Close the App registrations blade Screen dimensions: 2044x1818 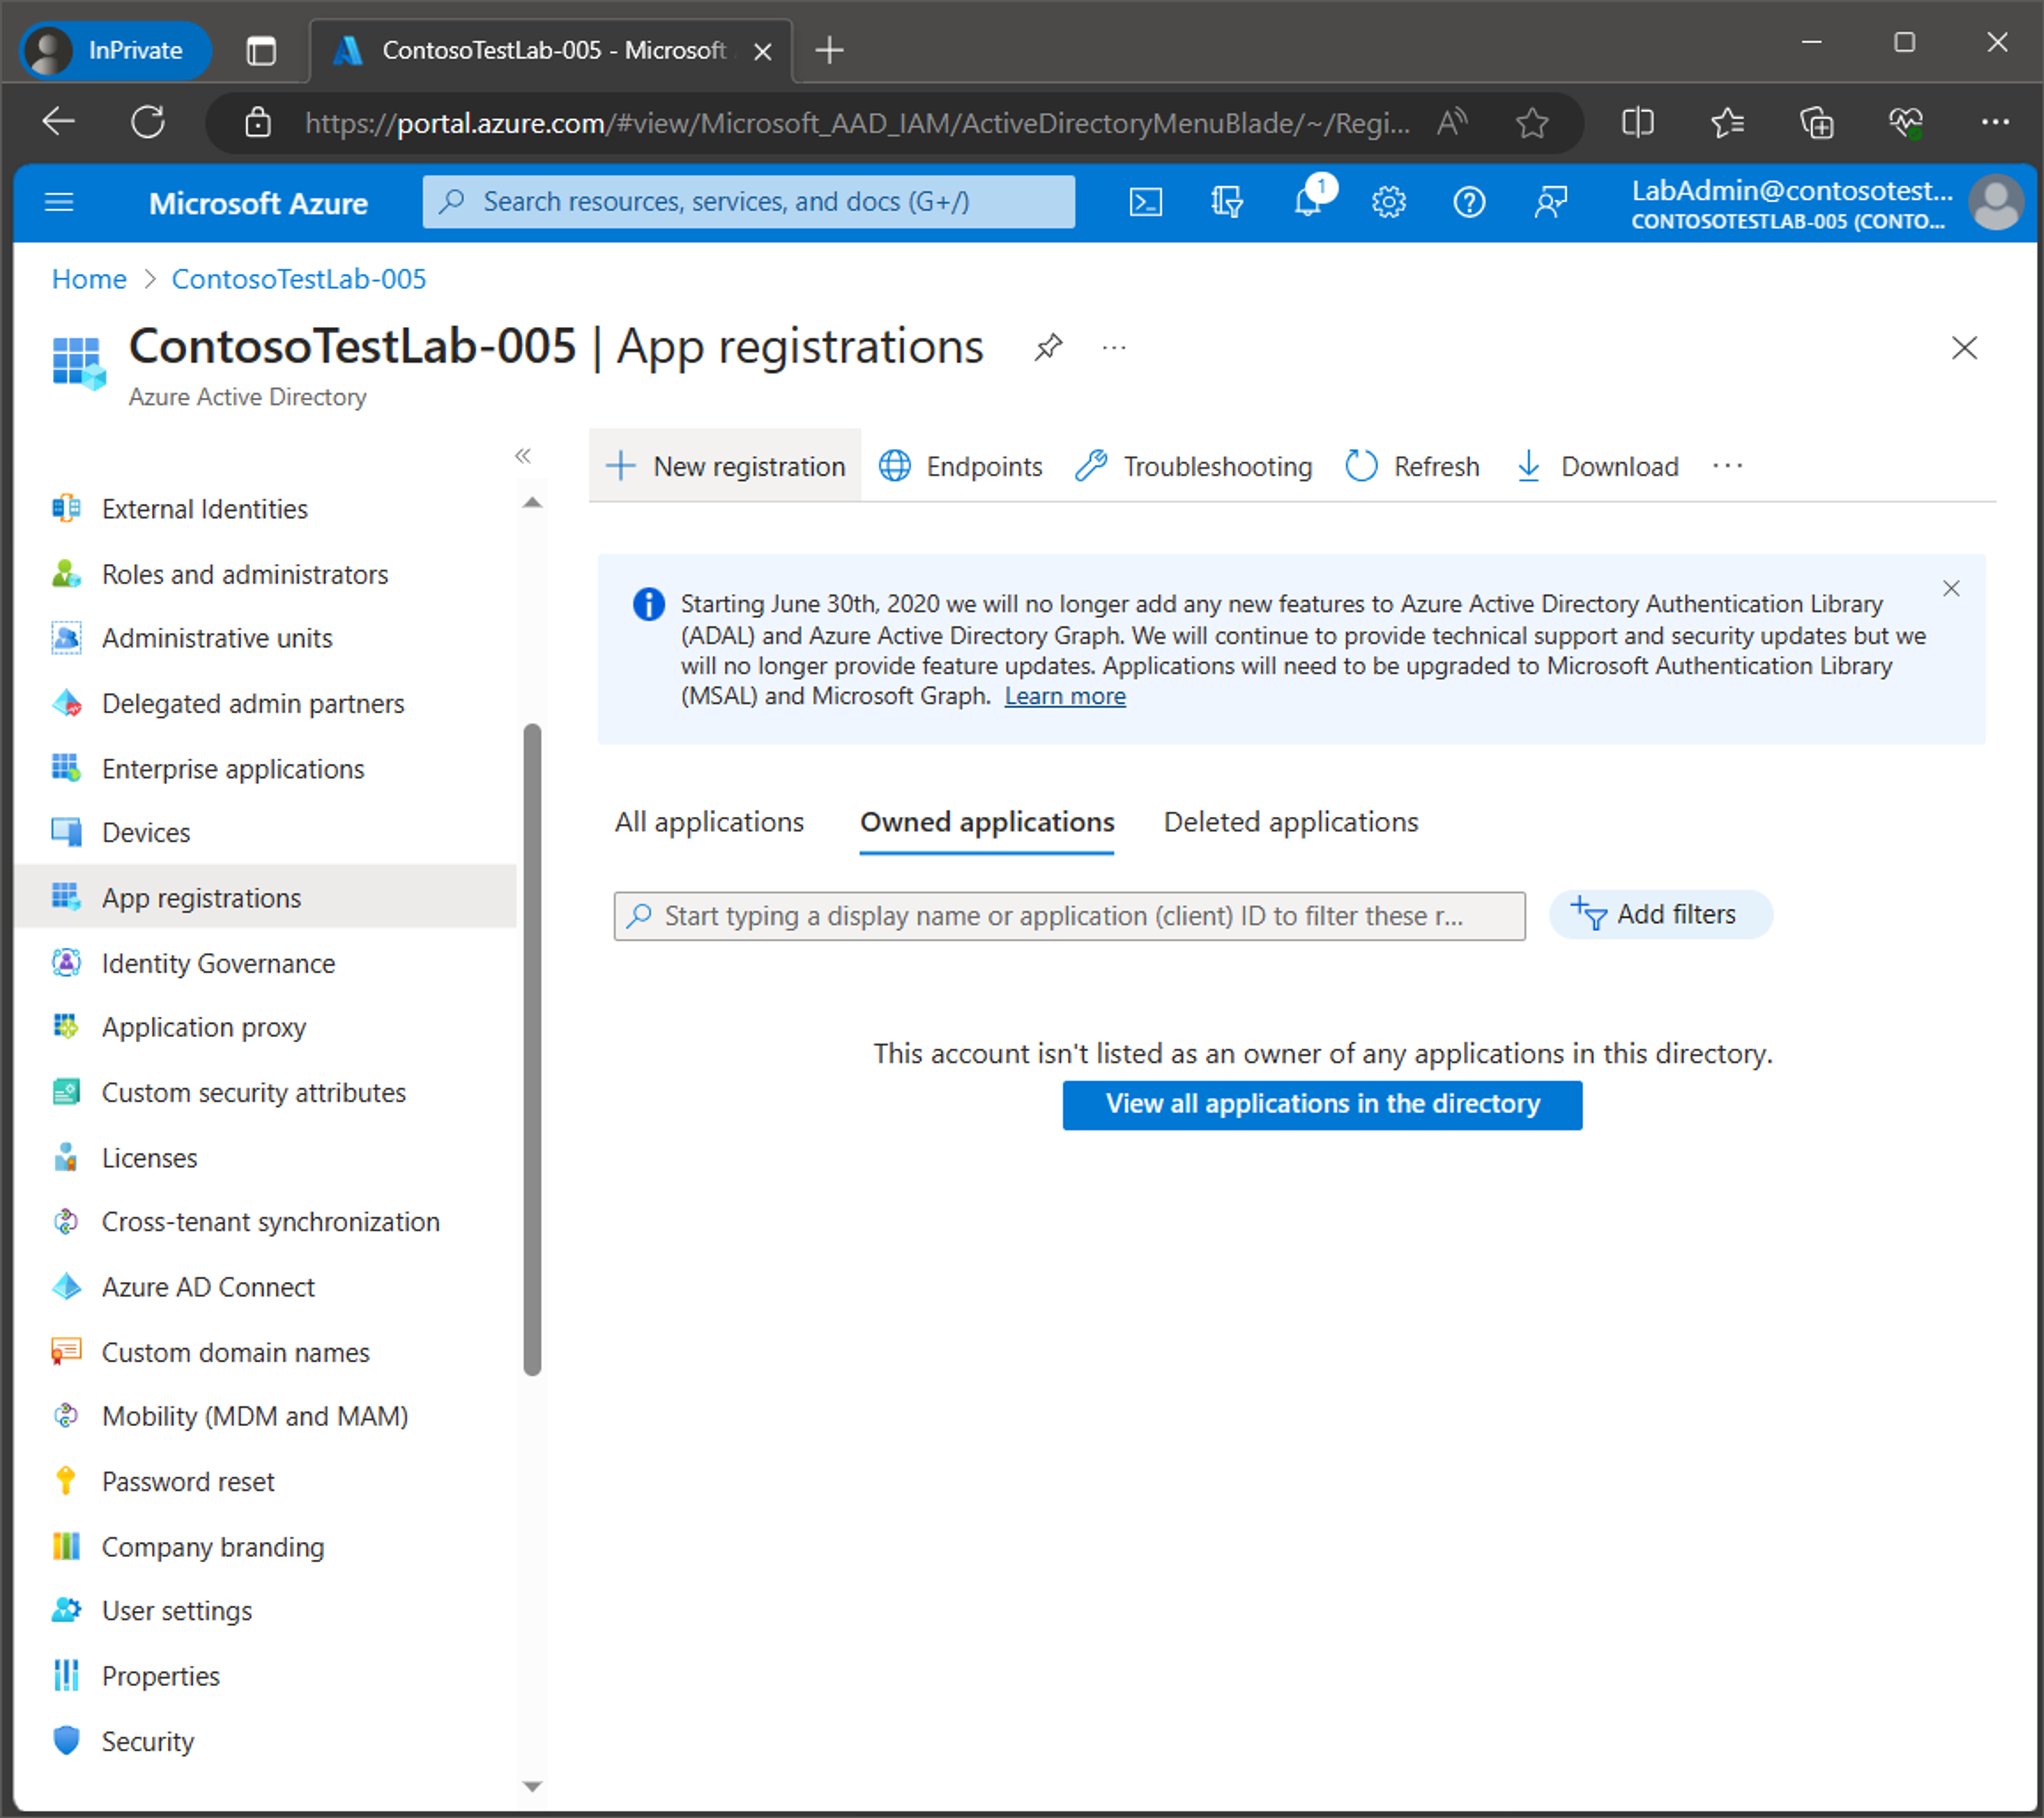click(x=1964, y=348)
